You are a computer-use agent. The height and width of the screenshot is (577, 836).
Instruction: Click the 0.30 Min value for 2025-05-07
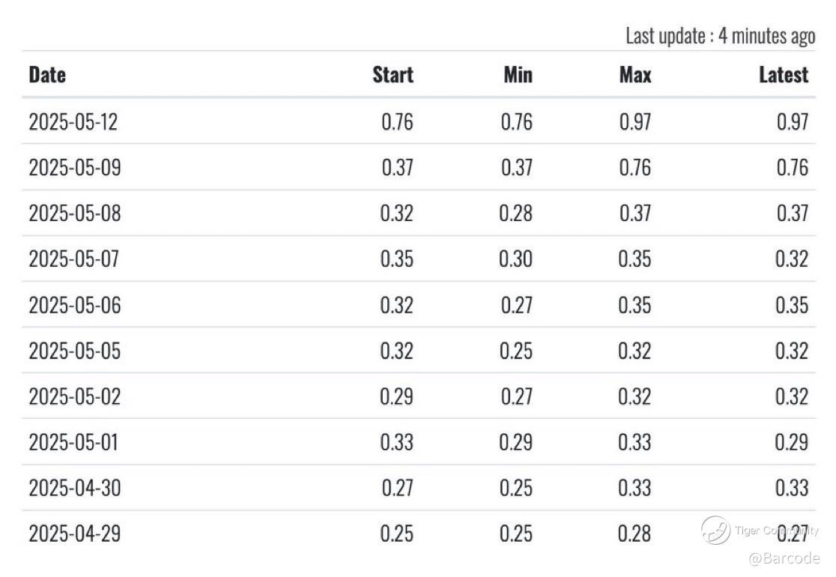(x=516, y=259)
